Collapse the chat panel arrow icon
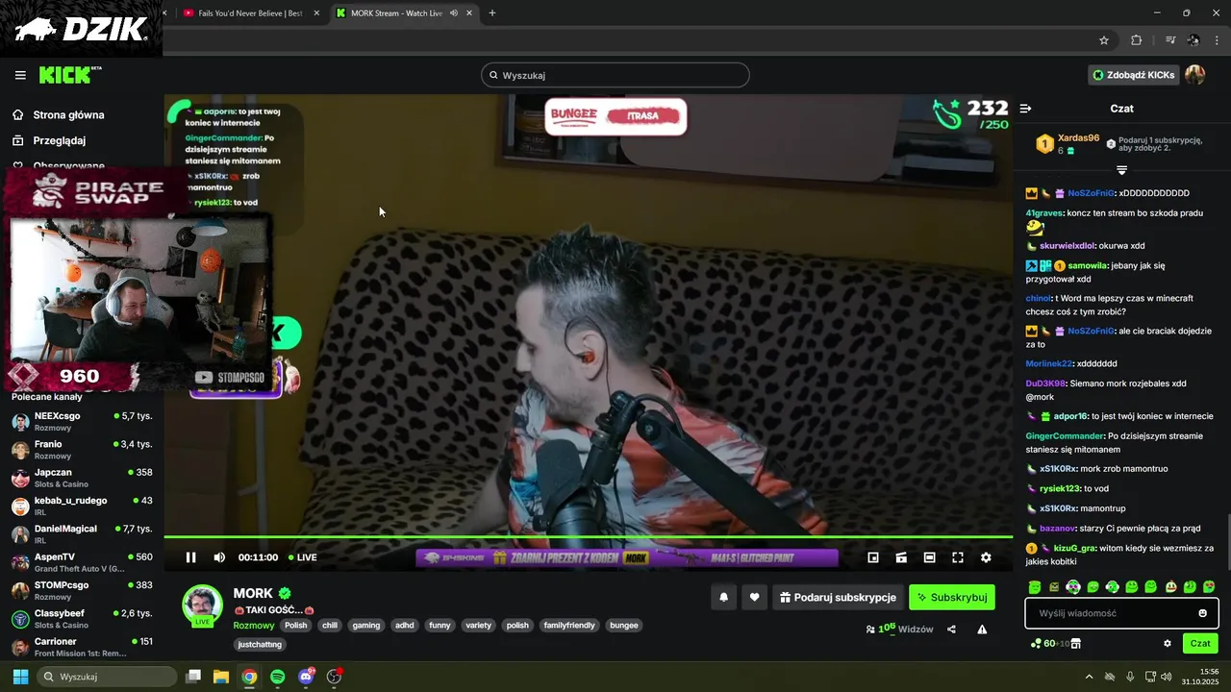This screenshot has height=692, width=1231. (1025, 109)
